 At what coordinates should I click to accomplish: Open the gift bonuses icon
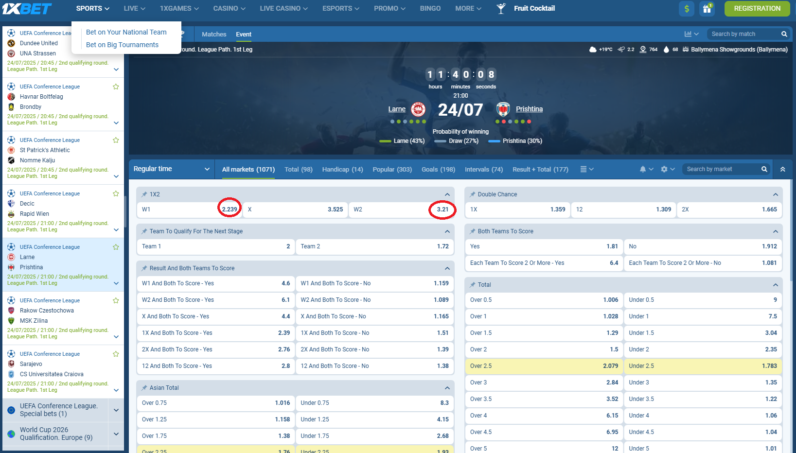707,8
